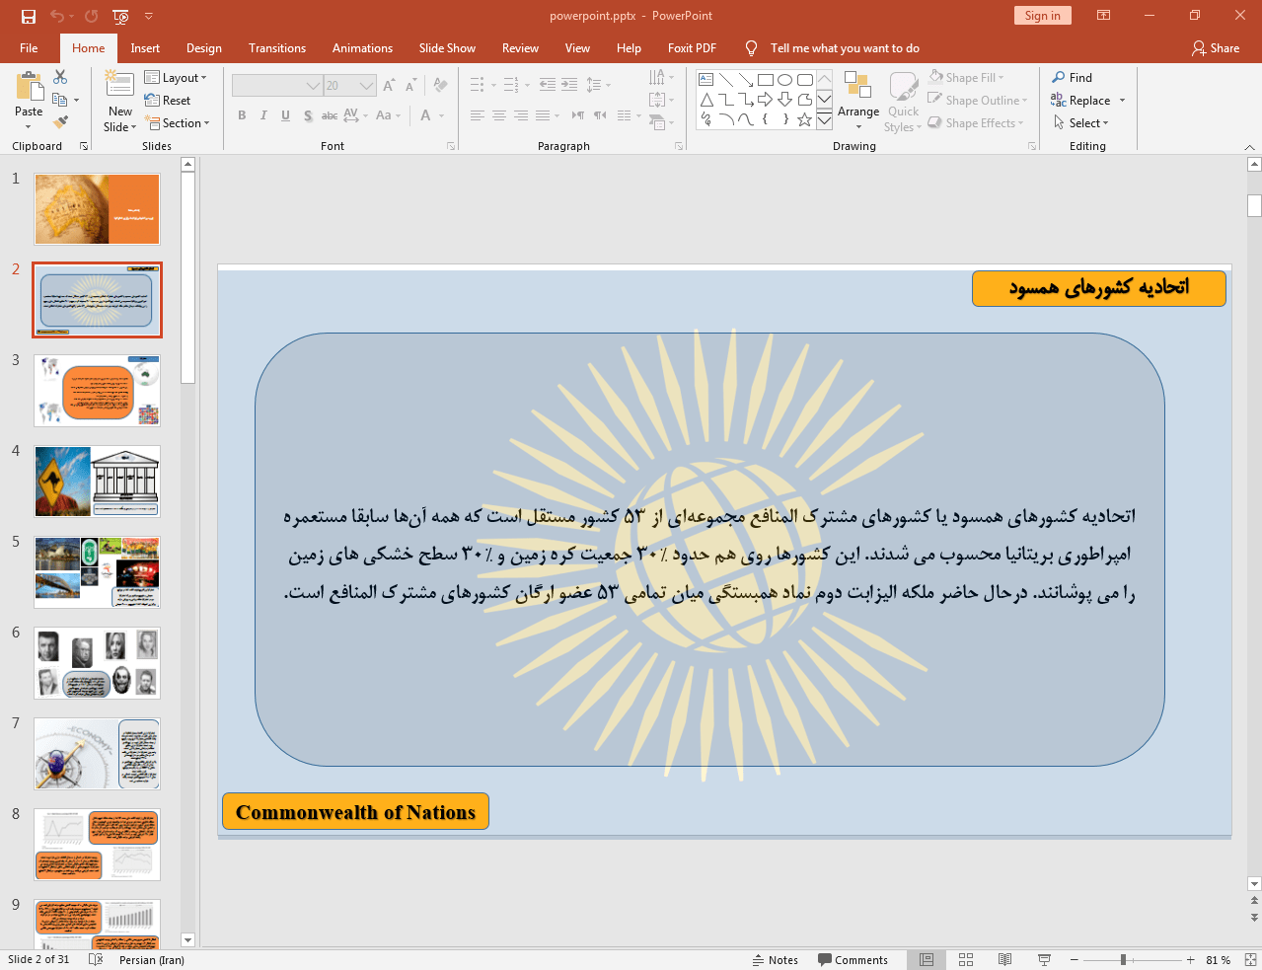
Task: Click the Share button
Action: click(1216, 48)
